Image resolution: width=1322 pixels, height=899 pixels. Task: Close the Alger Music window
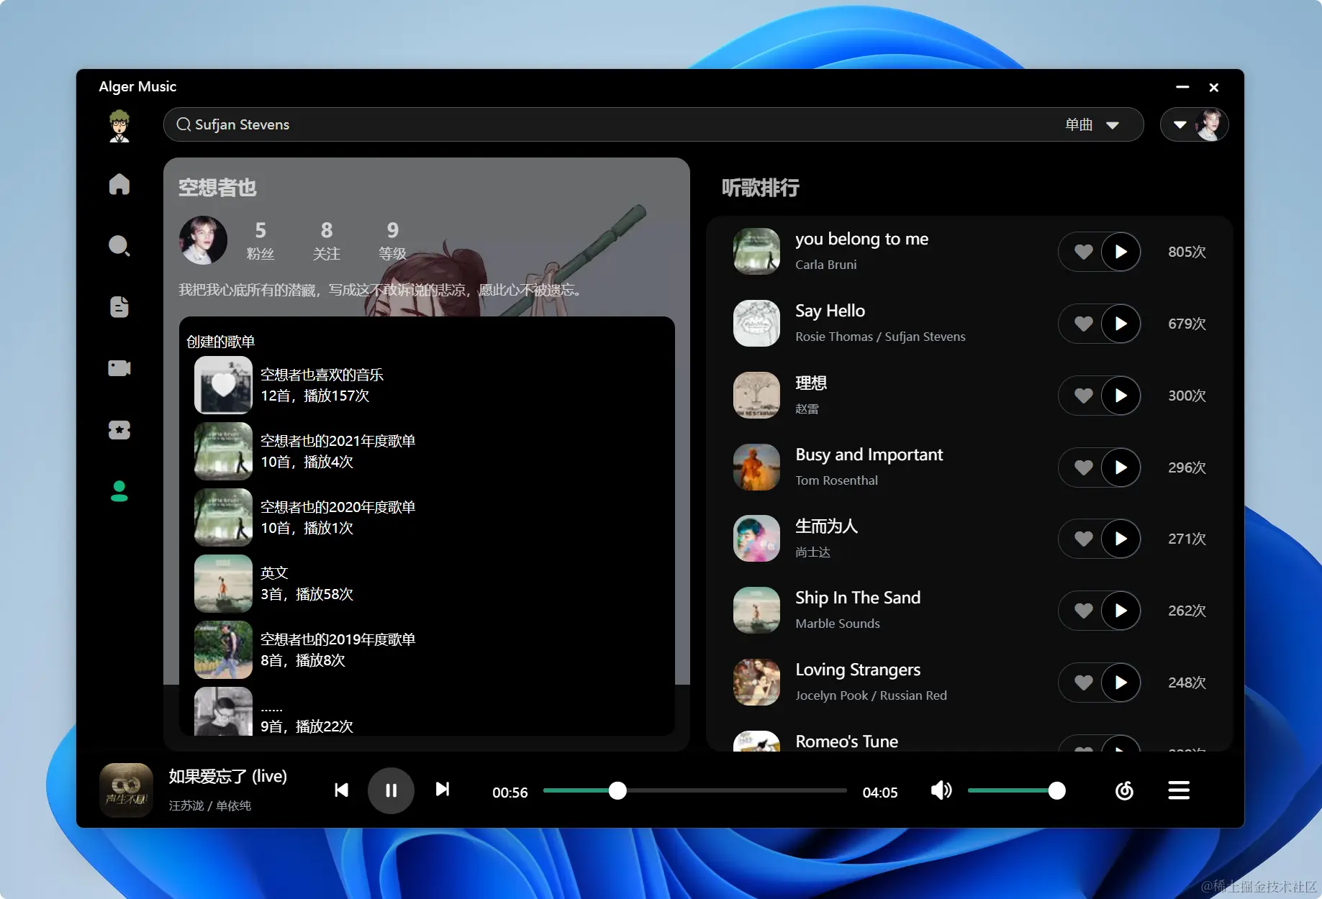point(1214,87)
